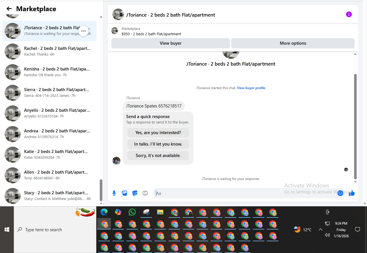Show hidden tray icons chevron
This screenshot has height=253, width=367.
321,230
